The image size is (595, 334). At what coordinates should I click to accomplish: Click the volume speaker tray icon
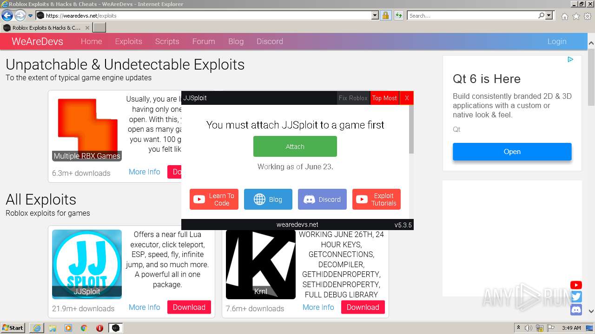(529, 328)
